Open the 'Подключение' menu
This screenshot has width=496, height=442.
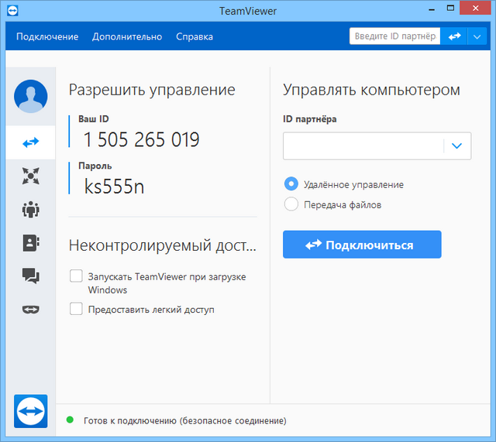(x=47, y=36)
